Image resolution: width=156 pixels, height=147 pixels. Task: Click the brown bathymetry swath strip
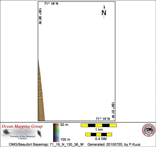41,98
